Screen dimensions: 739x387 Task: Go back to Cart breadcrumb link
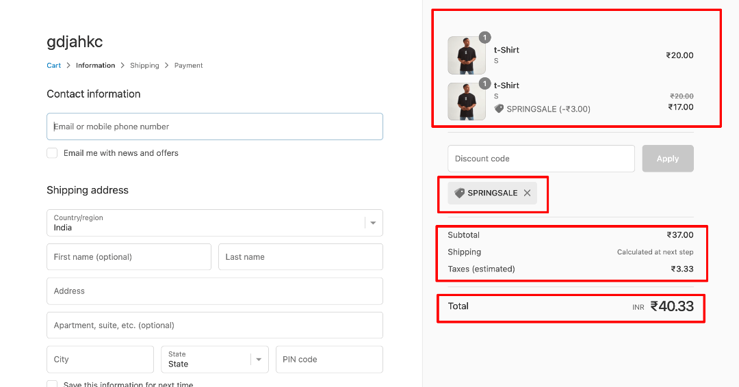(x=54, y=66)
